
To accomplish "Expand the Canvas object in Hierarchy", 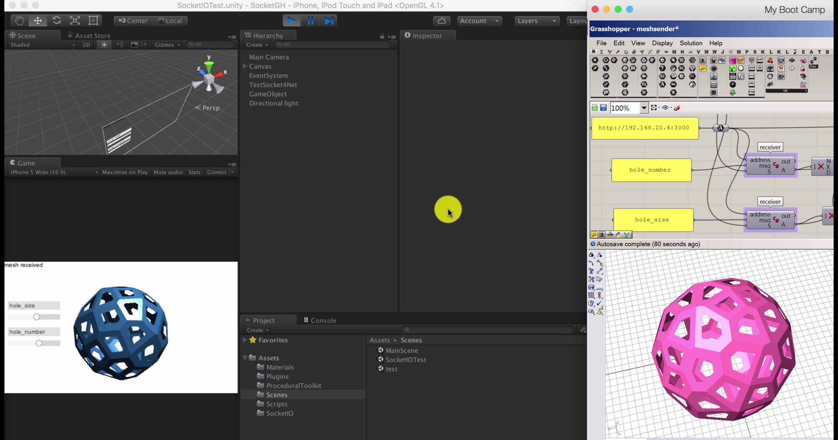I will tap(245, 66).
